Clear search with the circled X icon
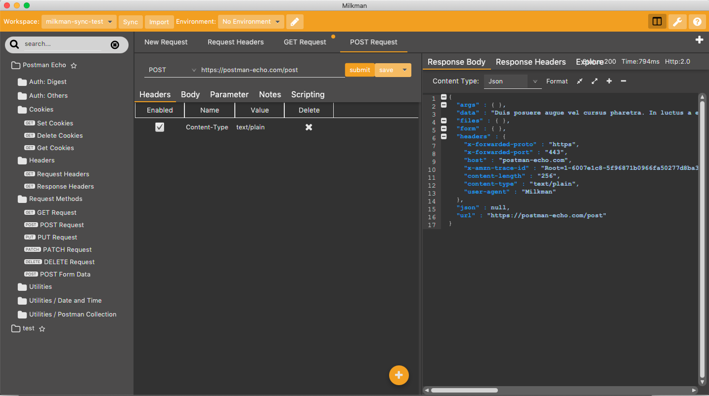This screenshot has height=396, width=709. pos(115,45)
